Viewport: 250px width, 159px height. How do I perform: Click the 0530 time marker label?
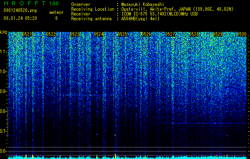pos(242,34)
